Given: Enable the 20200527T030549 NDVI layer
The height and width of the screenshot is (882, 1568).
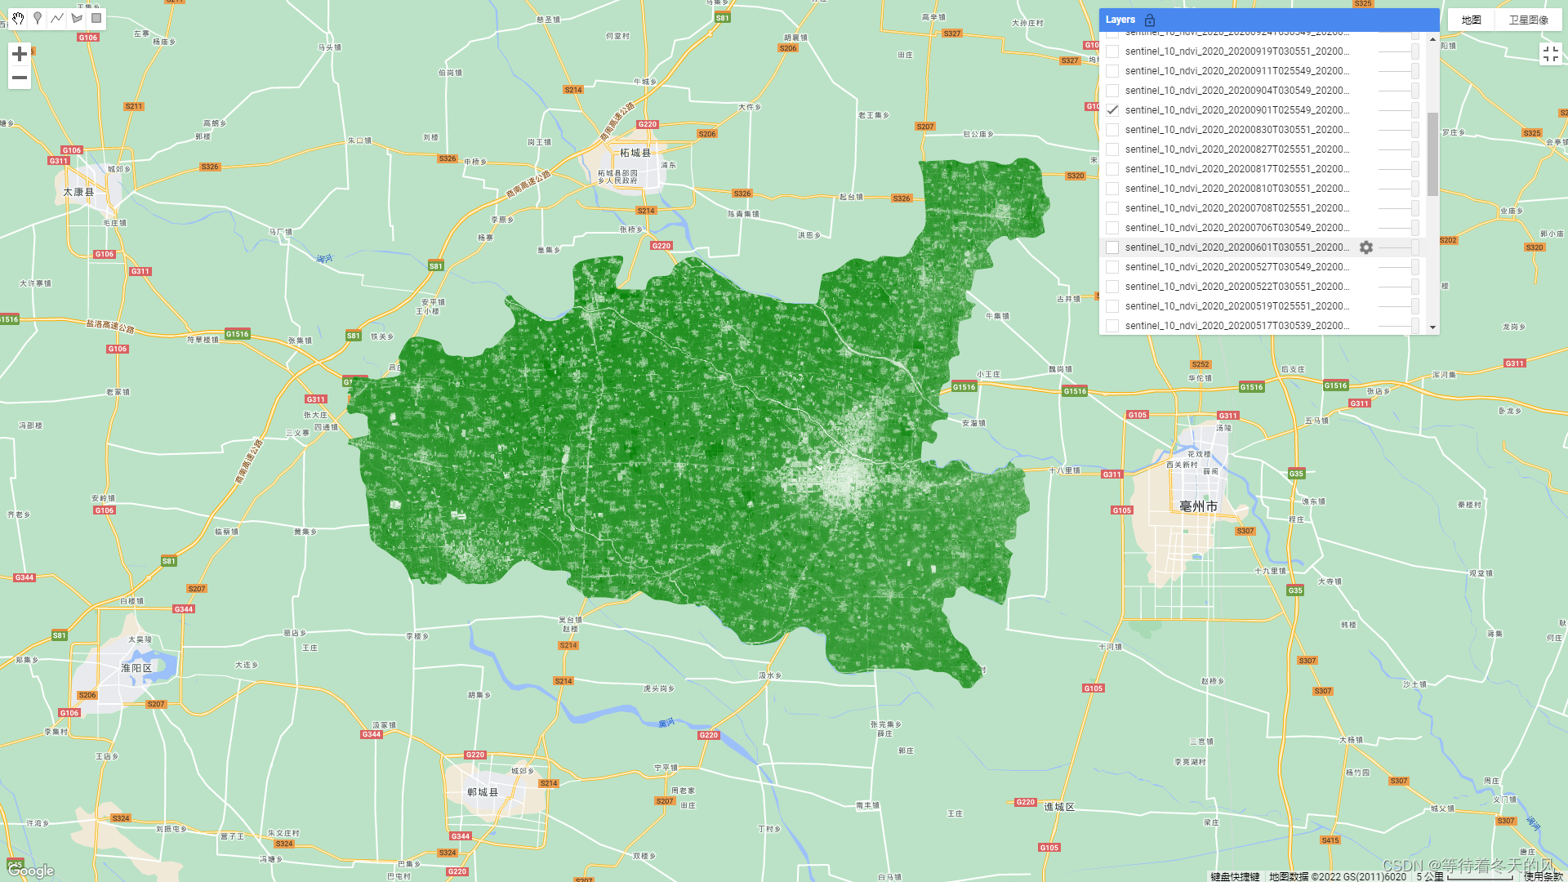Looking at the screenshot, I should (x=1112, y=267).
